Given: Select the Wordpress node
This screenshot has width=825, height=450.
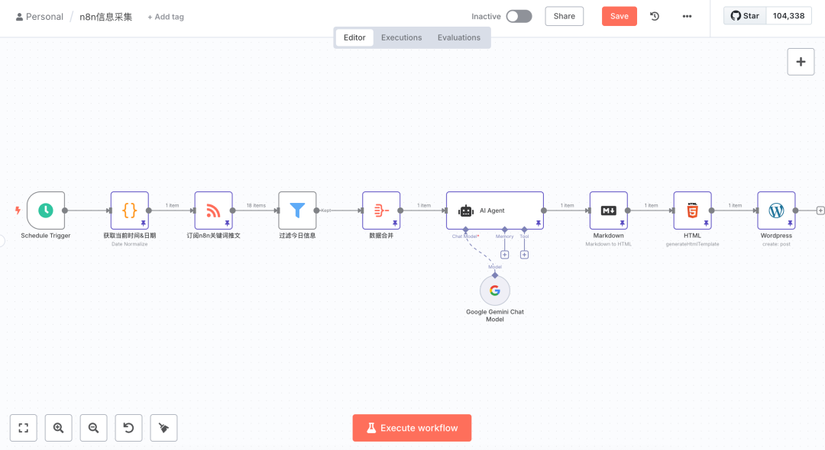Looking at the screenshot, I should click(x=777, y=211).
